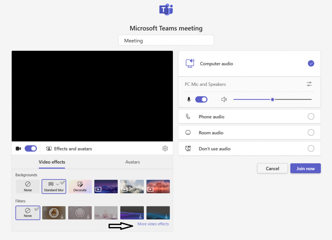
Task: Click the Join now button
Action: click(x=305, y=168)
